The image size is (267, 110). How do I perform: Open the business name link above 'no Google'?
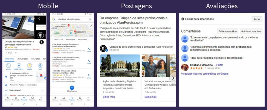pyautogui.click(x=141, y=47)
